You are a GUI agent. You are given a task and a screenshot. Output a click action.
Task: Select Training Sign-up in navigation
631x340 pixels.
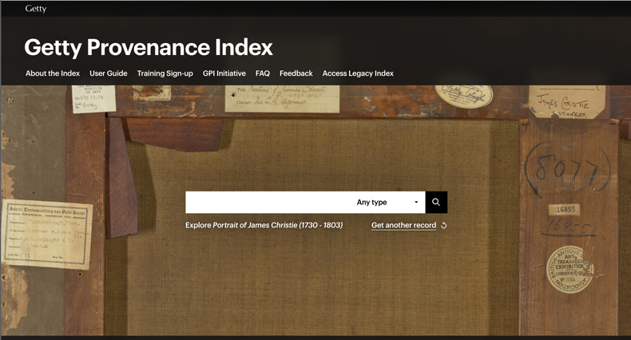click(165, 73)
